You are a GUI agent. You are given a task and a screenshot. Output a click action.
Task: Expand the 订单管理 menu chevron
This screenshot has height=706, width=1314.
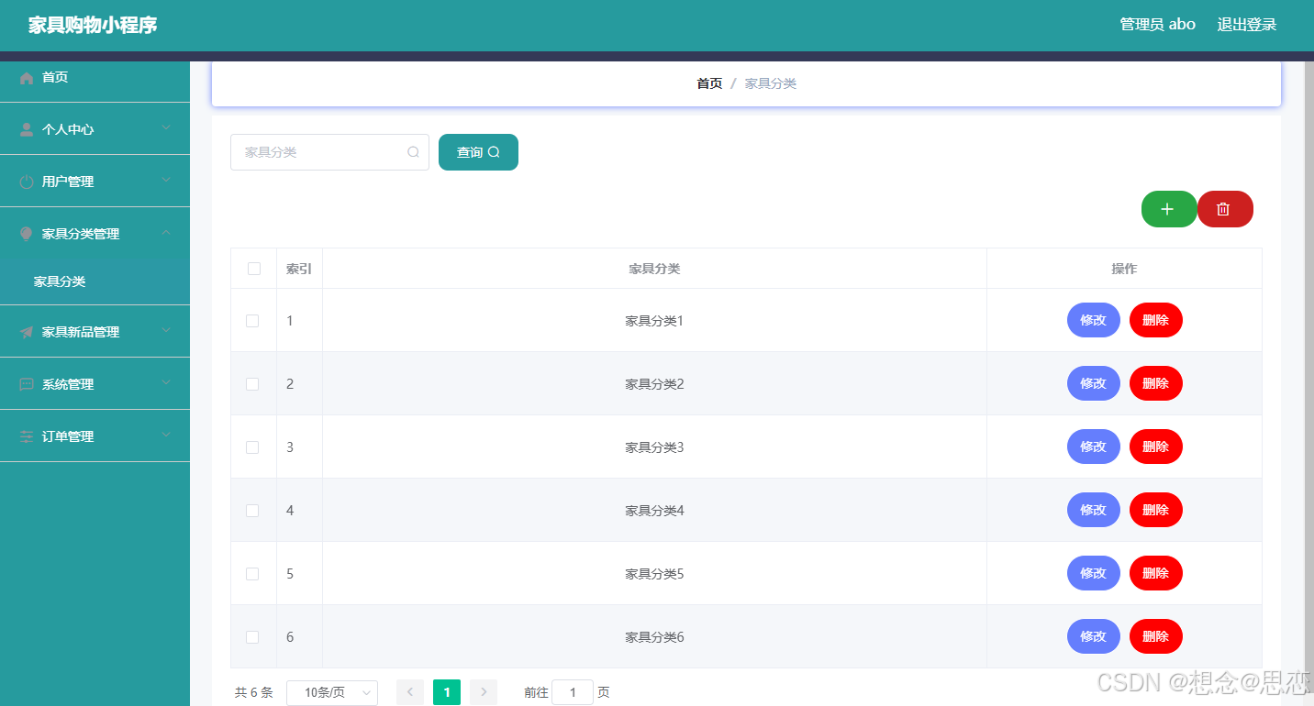[x=166, y=436]
